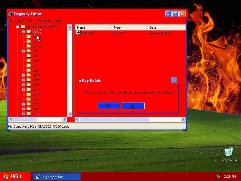Open the Favorites menu
This screenshot has height=181, width=241.
[x=44, y=21]
